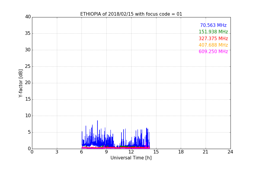Click y-axis tick value '30'

[x=28, y=50]
